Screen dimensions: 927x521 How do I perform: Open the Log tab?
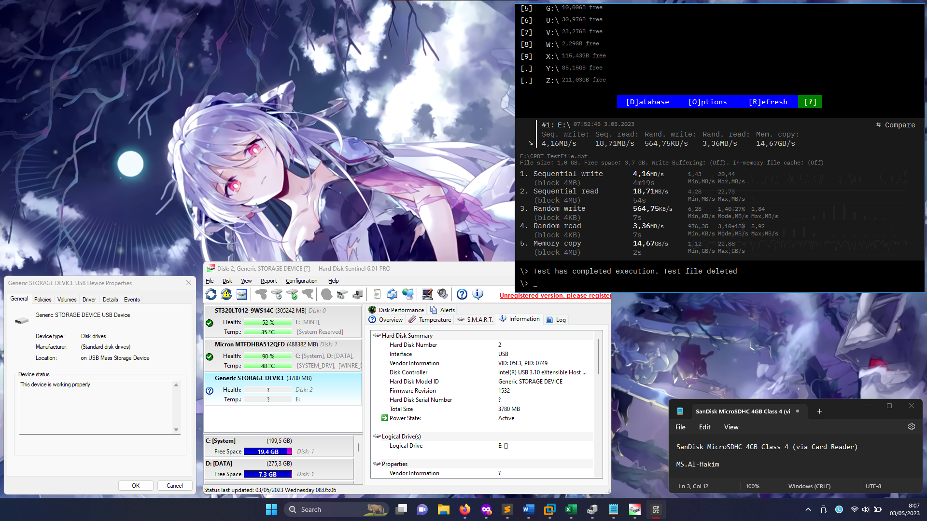pos(556,319)
